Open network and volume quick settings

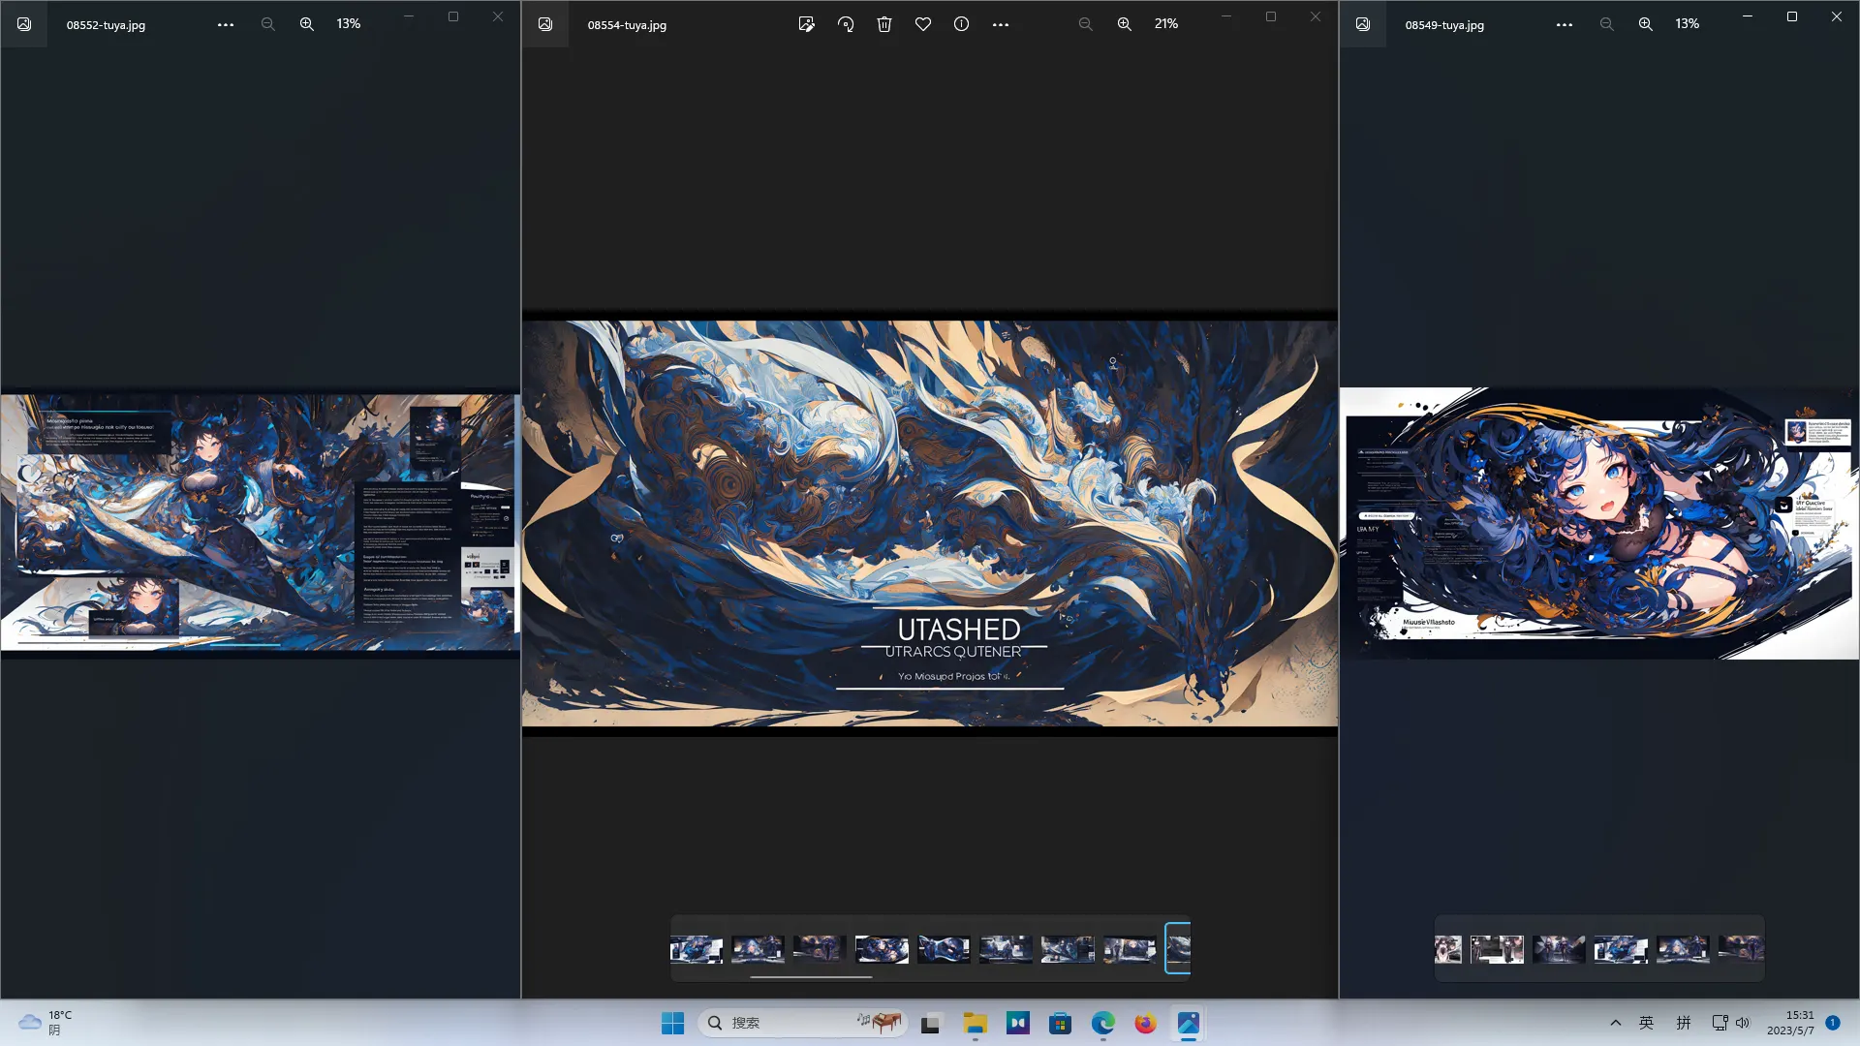(x=1731, y=1023)
